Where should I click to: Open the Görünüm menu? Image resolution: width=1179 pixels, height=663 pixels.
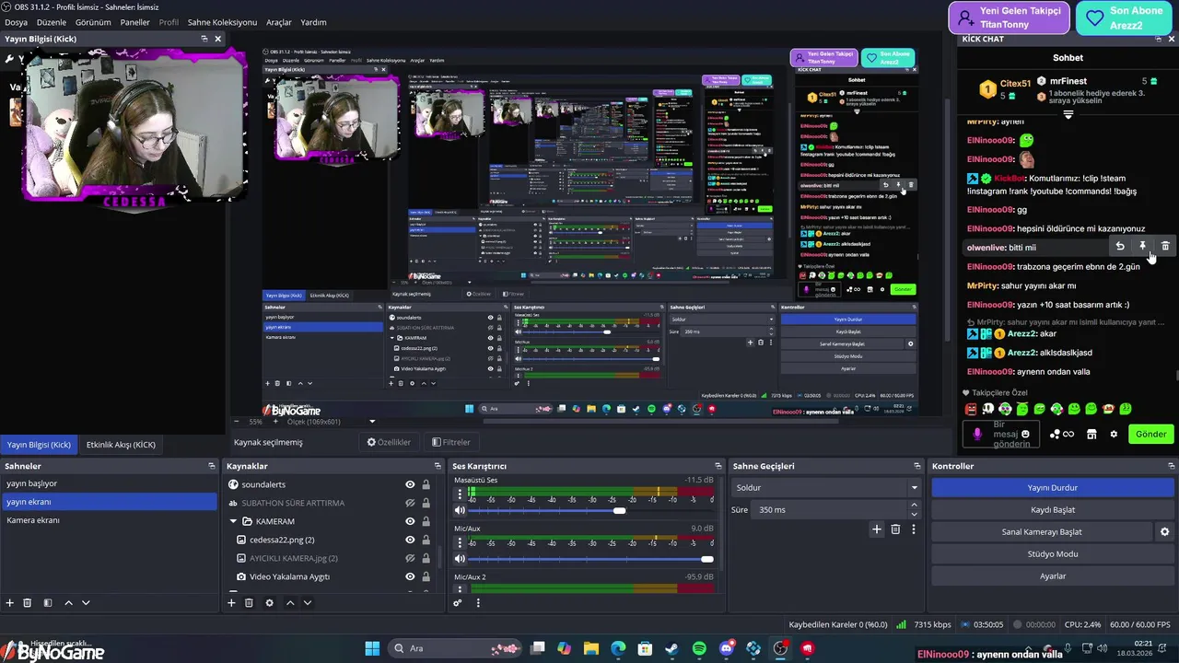(93, 22)
